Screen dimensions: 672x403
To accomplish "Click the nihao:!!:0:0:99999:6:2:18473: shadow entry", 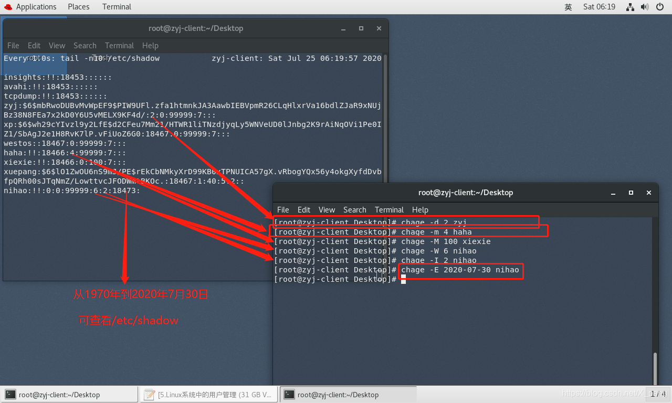I will [72, 190].
